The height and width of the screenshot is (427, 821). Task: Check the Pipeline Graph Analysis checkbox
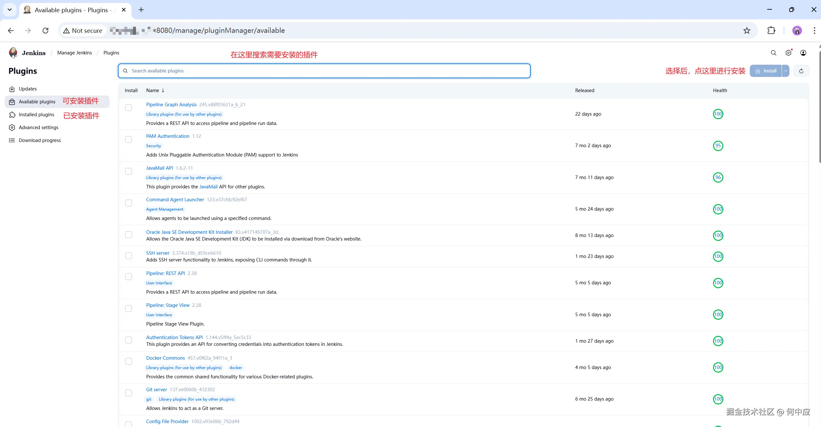coord(129,108)
